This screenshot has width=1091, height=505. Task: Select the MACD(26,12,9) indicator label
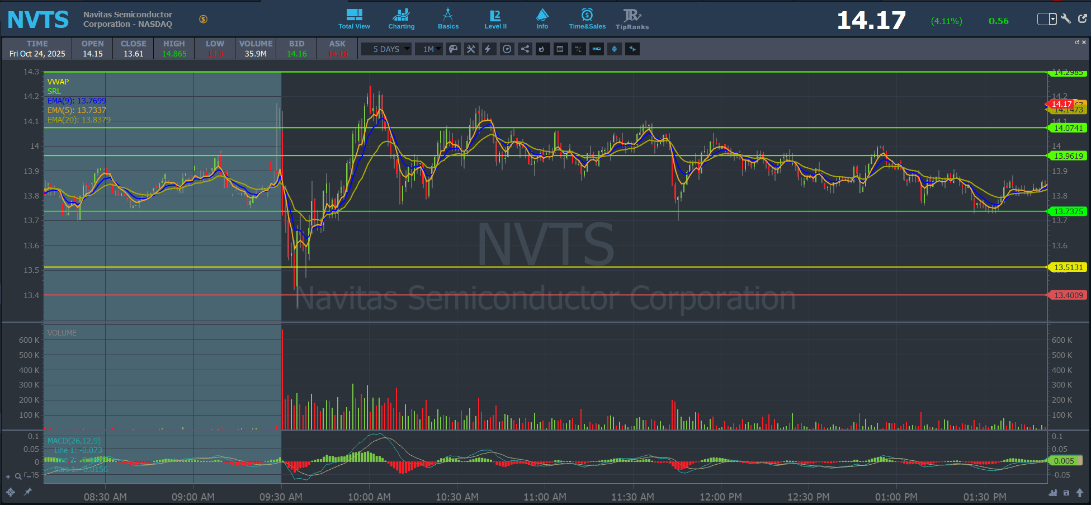coord(74,441)
